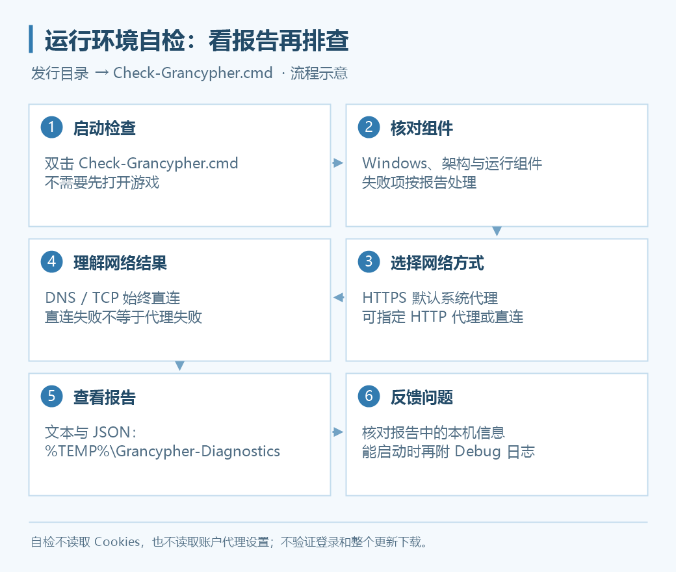This screenshot has height=572, width=676.
Task: Click the text 不需要先打开游戏
Action: 102,183
